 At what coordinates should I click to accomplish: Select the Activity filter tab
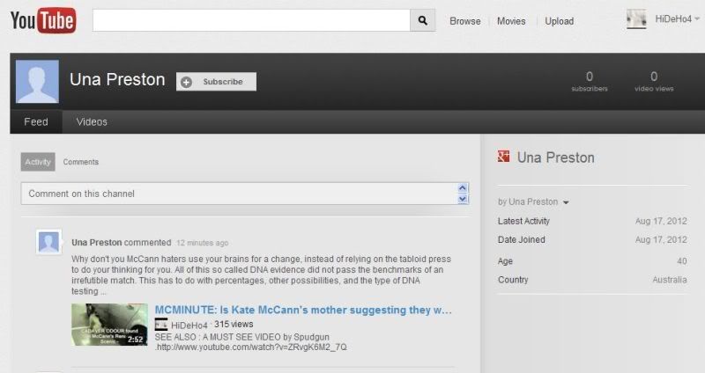point(38,162)
